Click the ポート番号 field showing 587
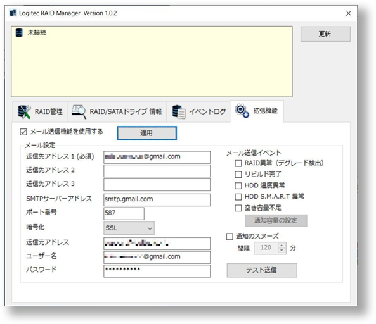The width and height of the screenshot is (376, 324). click(x=124, y=213)
